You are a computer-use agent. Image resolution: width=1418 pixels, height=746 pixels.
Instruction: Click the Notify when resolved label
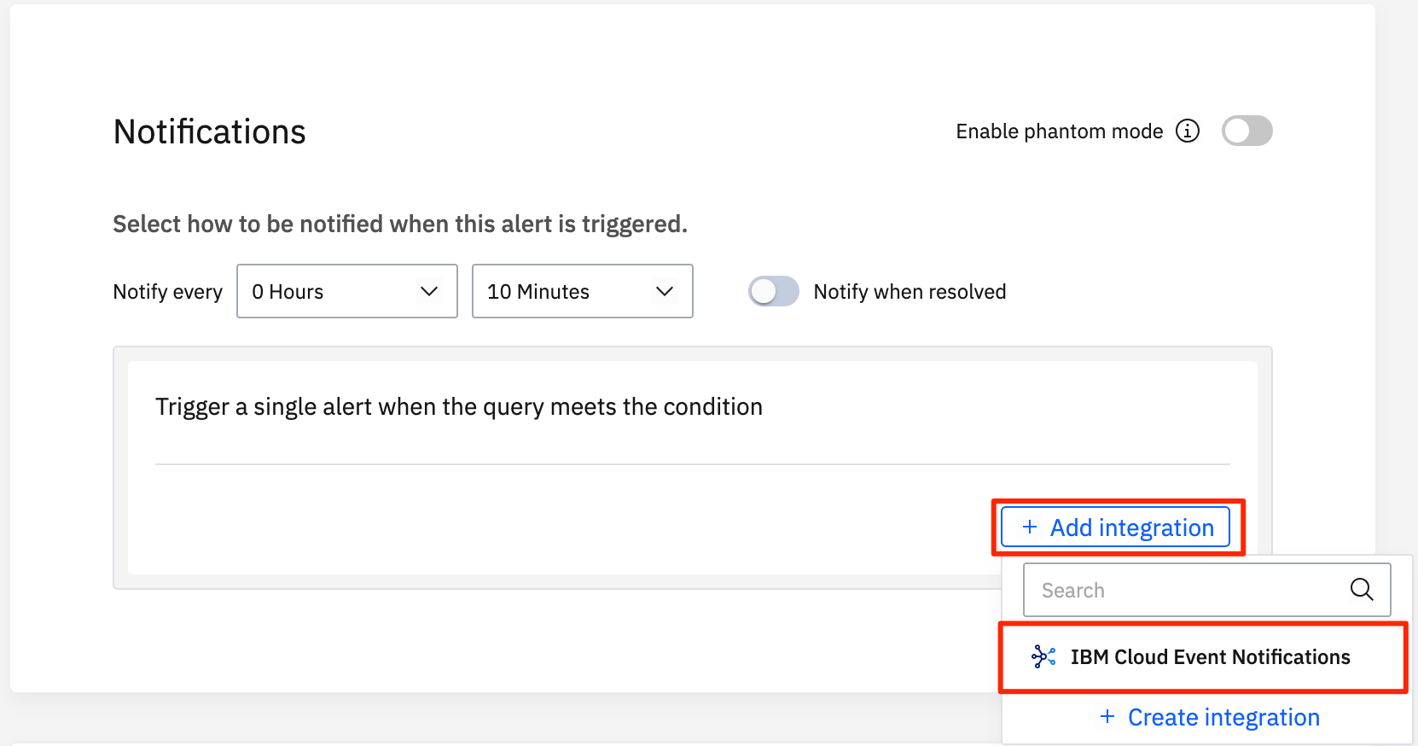pyautogui.click(x=909, y=292)
